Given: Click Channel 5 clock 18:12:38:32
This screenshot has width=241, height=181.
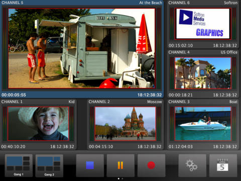Looking at the screenshot, I should 150,95.
